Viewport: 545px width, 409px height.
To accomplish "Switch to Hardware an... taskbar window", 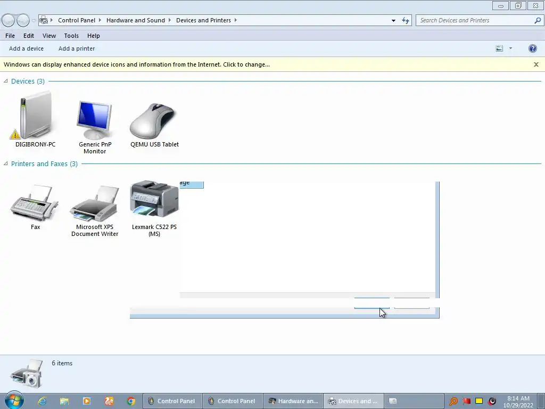I will pyautogui.click(x=293, y=401).
